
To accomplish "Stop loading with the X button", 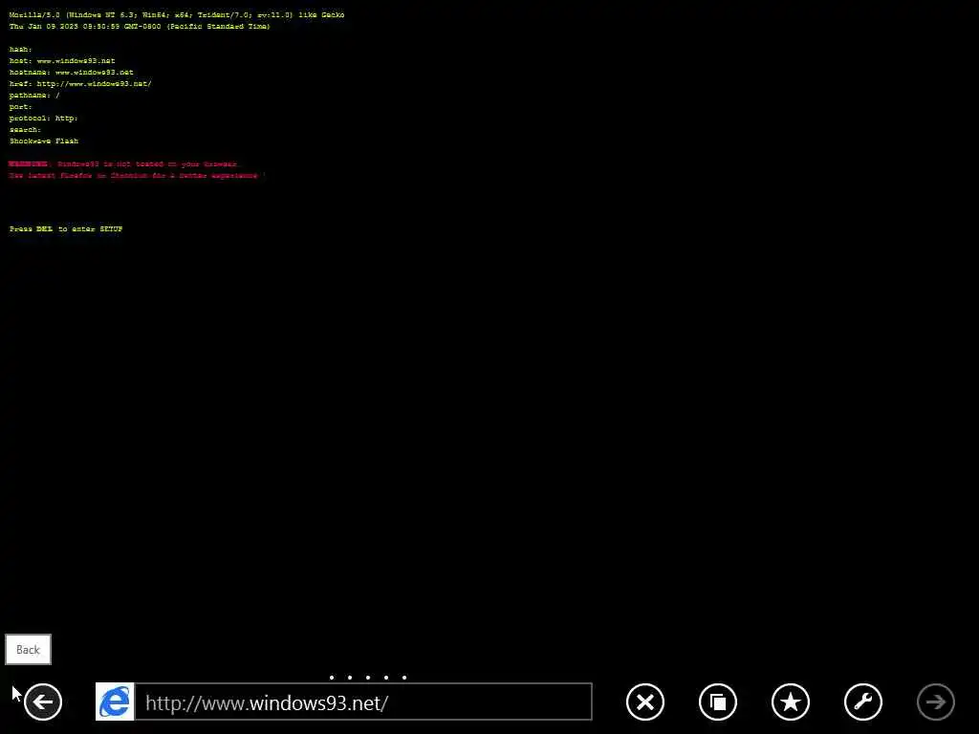I will 645,702.
